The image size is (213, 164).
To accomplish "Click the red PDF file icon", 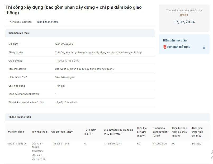I will 165,47.
